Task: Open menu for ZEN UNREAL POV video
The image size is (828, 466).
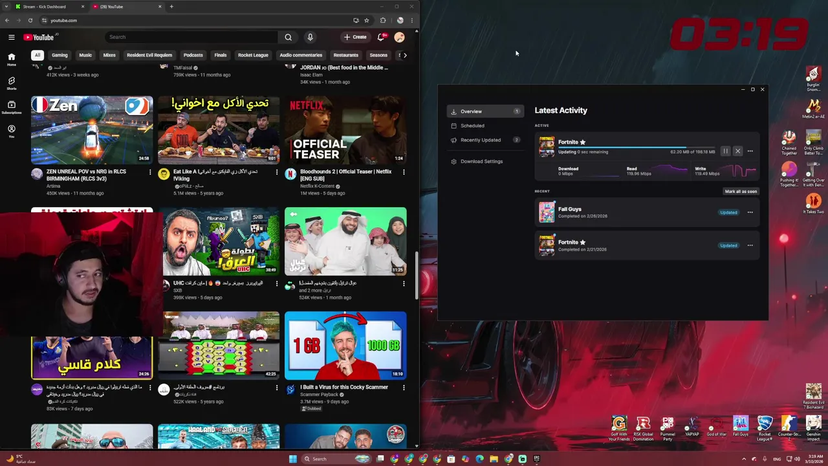Action: coord(150,172)
